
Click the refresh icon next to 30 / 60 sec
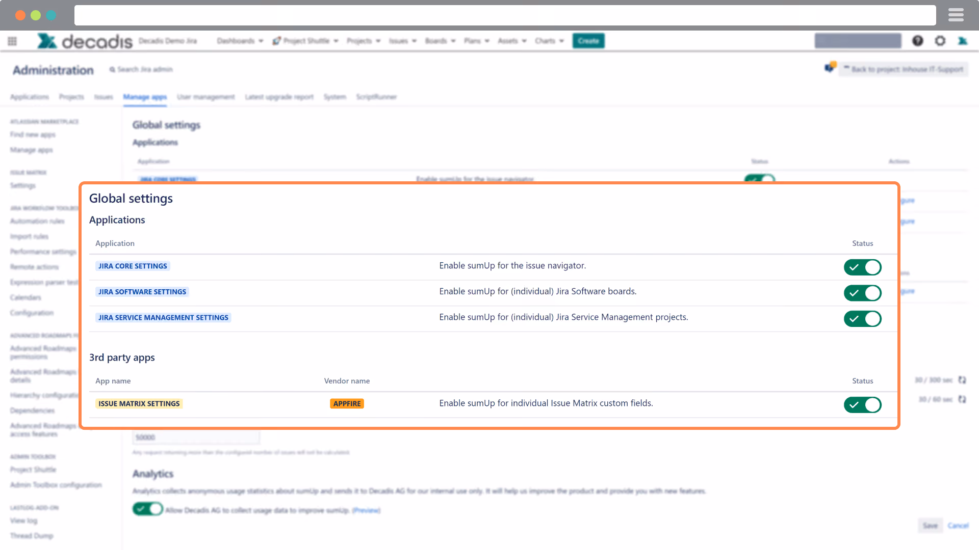[x=962, y=399]
